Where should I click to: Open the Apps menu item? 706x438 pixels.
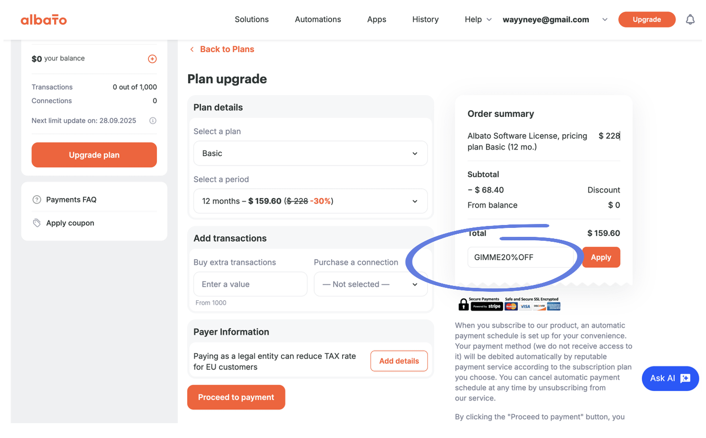pyautogui.click(x=376, y=19)
